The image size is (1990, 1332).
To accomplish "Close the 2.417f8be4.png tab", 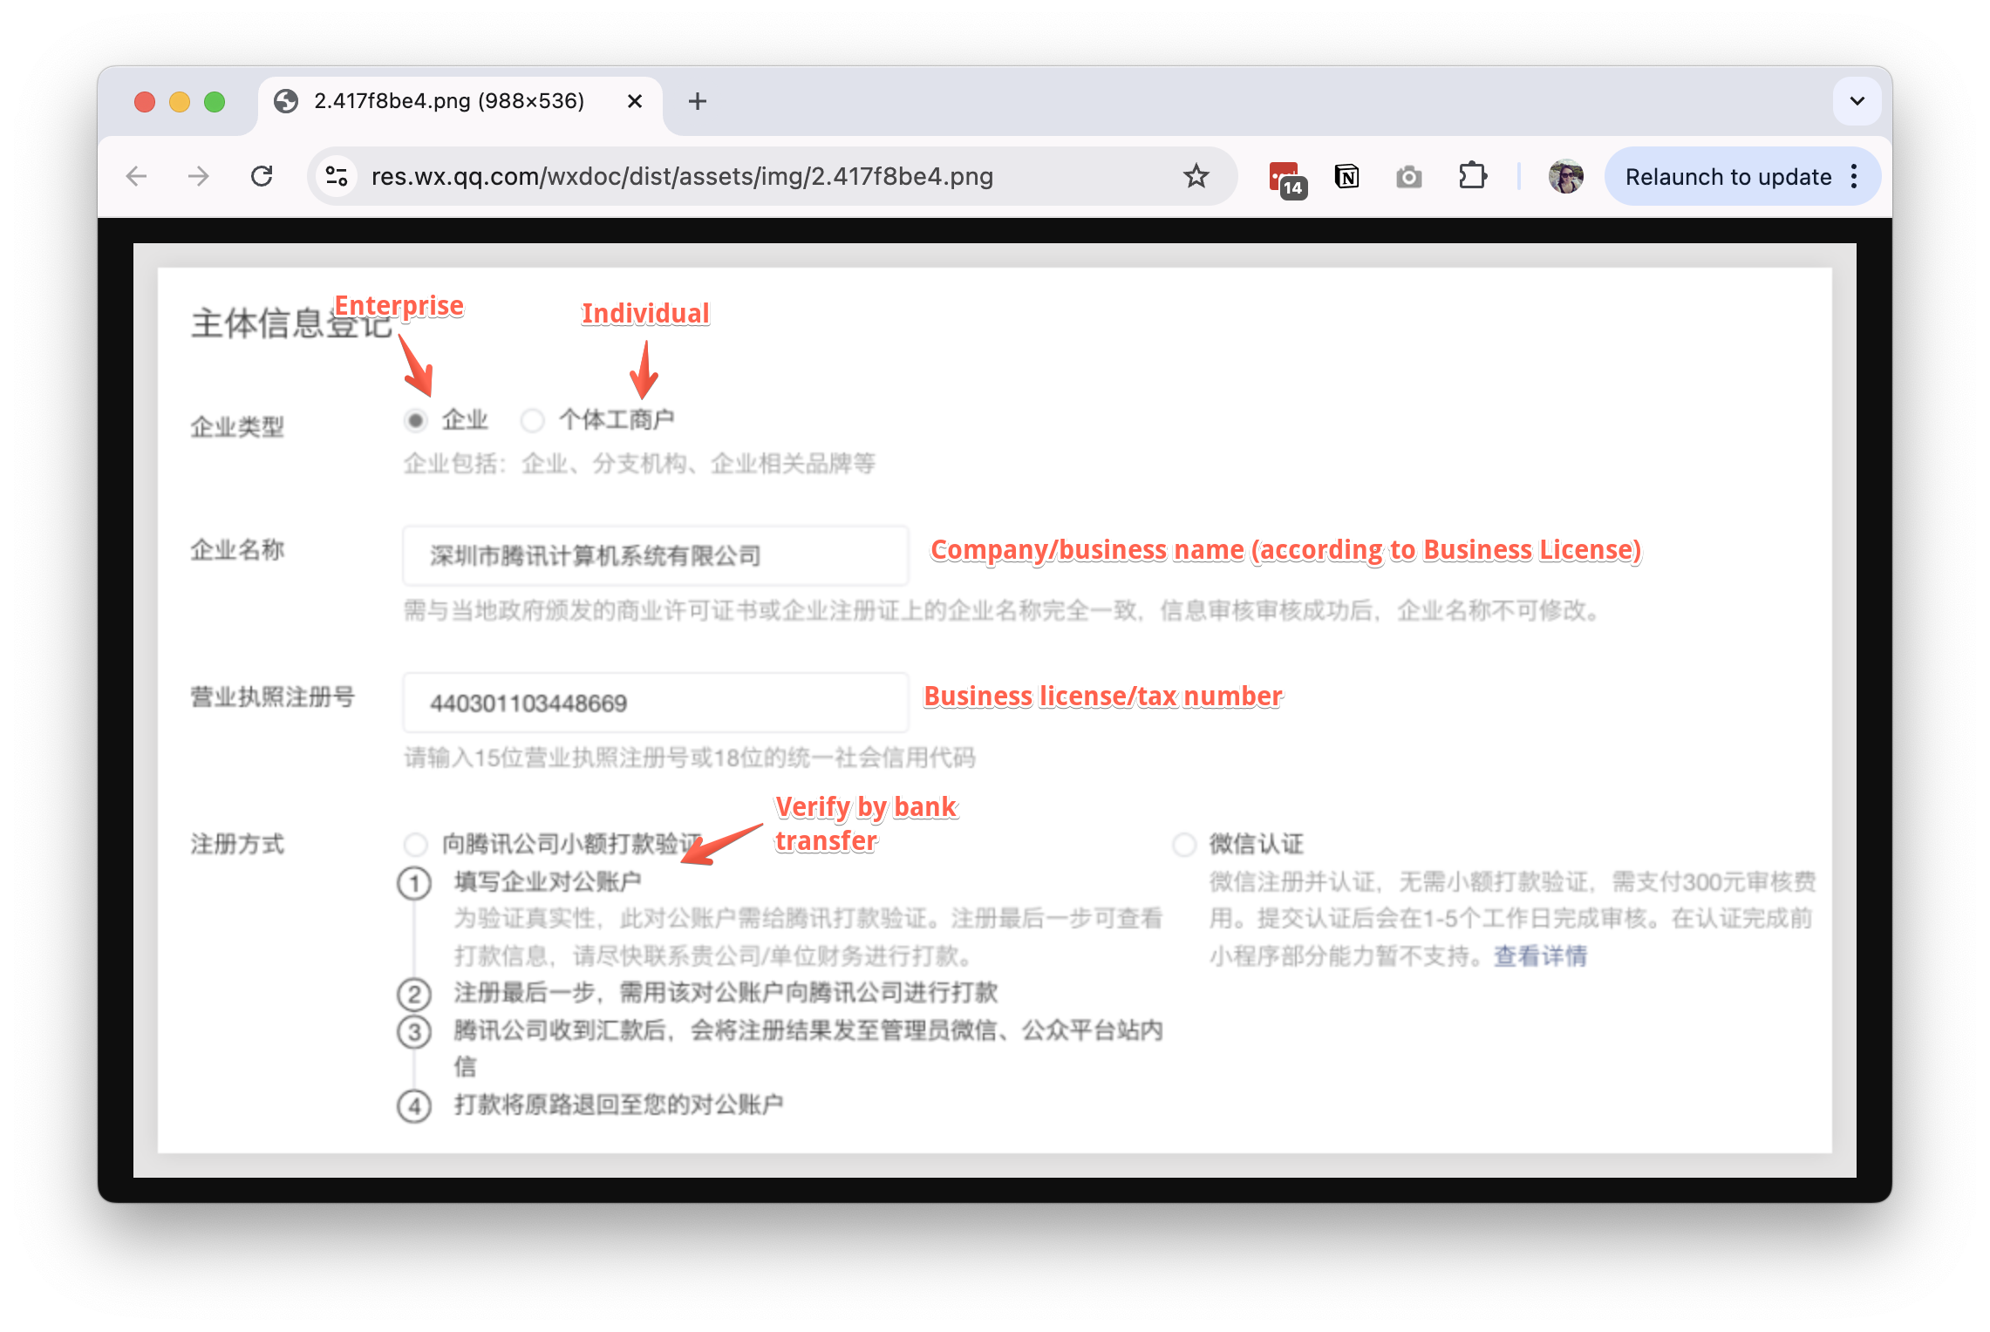I will tap(635, 101).
